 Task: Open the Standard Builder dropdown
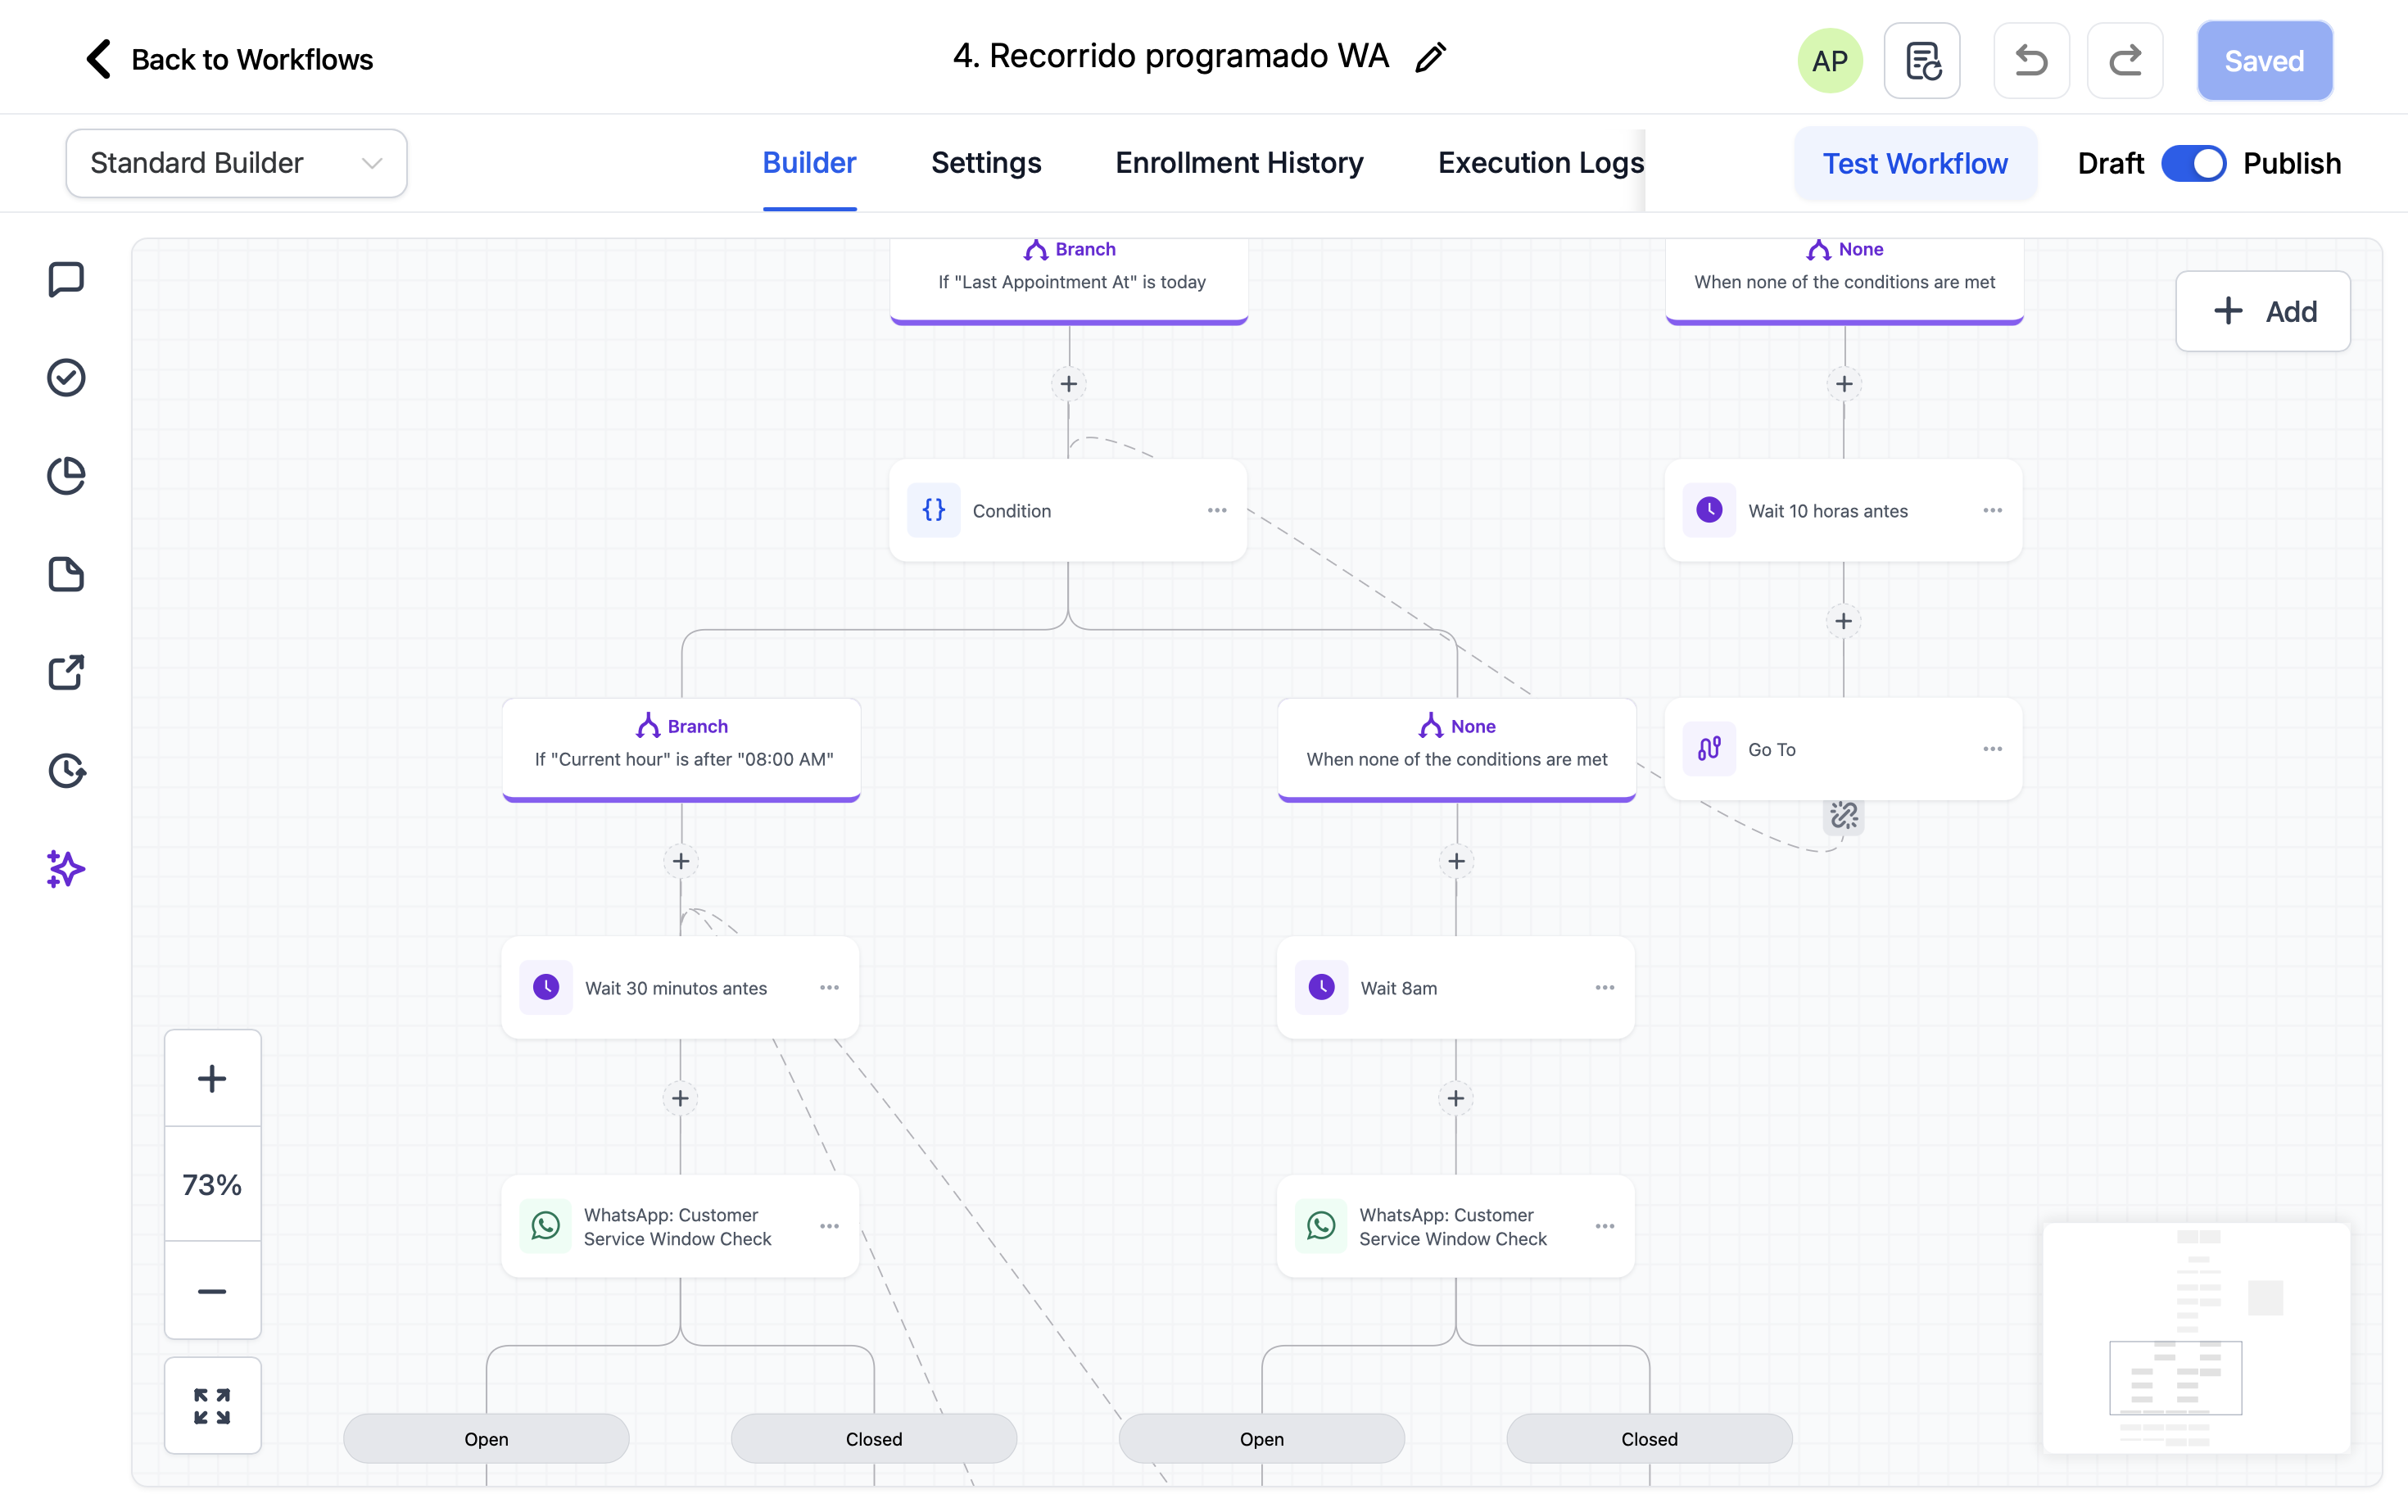(x=235, y=162)
